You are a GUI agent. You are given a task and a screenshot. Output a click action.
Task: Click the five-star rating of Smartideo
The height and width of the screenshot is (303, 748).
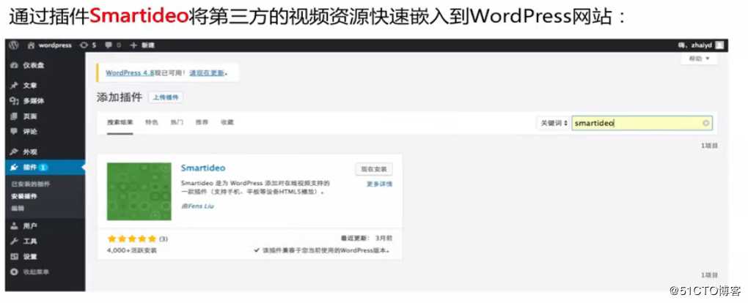132,239
